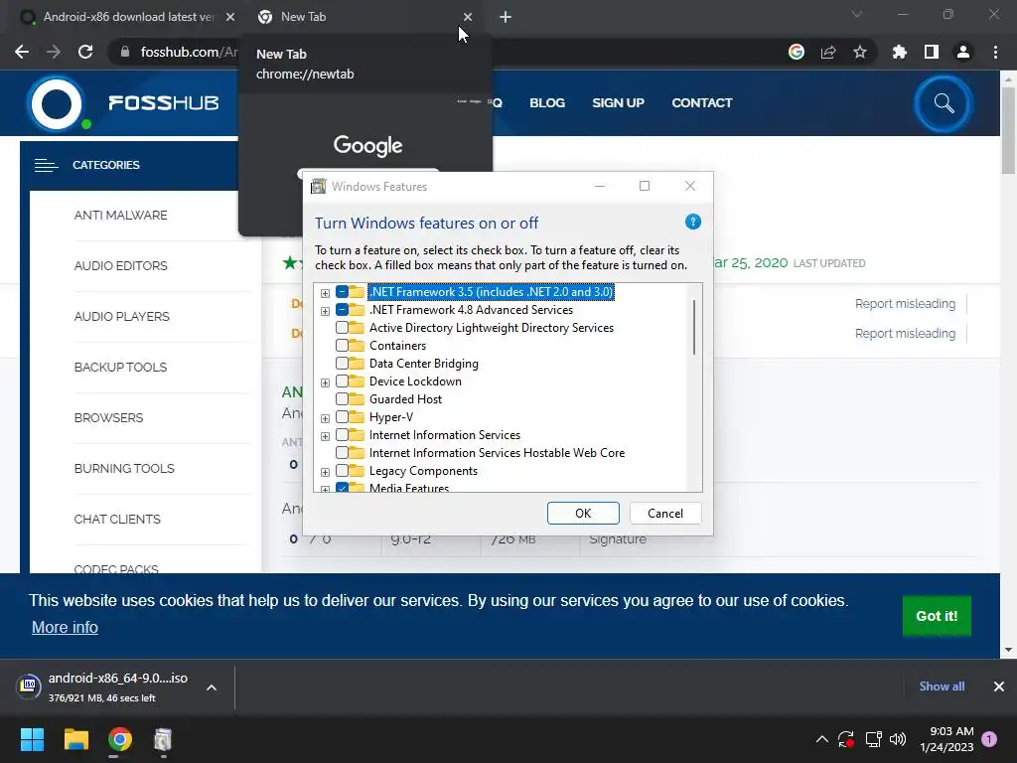Bookmark this page with star icon
The image size is (1017, 763).
tap(860, 52)
